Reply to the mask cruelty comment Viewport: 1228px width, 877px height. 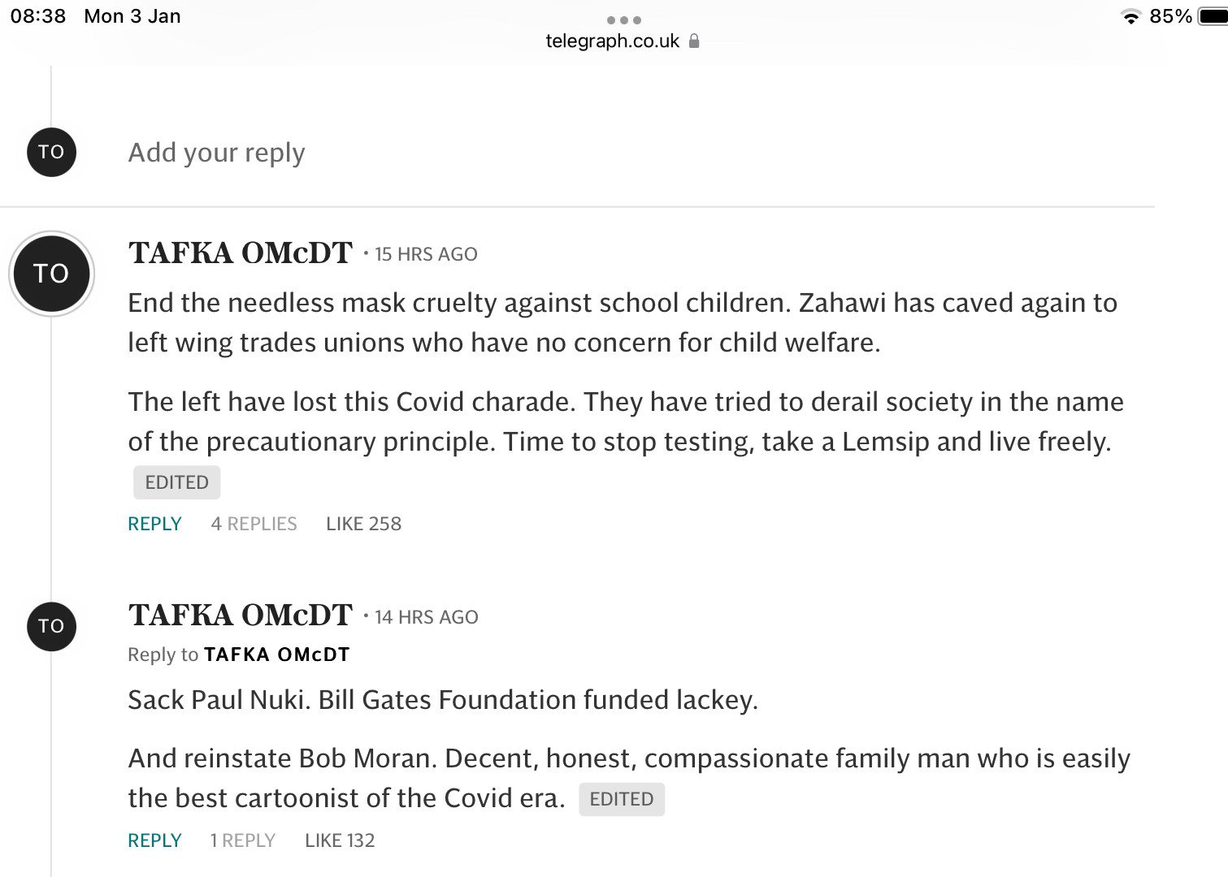pos(154,524)
